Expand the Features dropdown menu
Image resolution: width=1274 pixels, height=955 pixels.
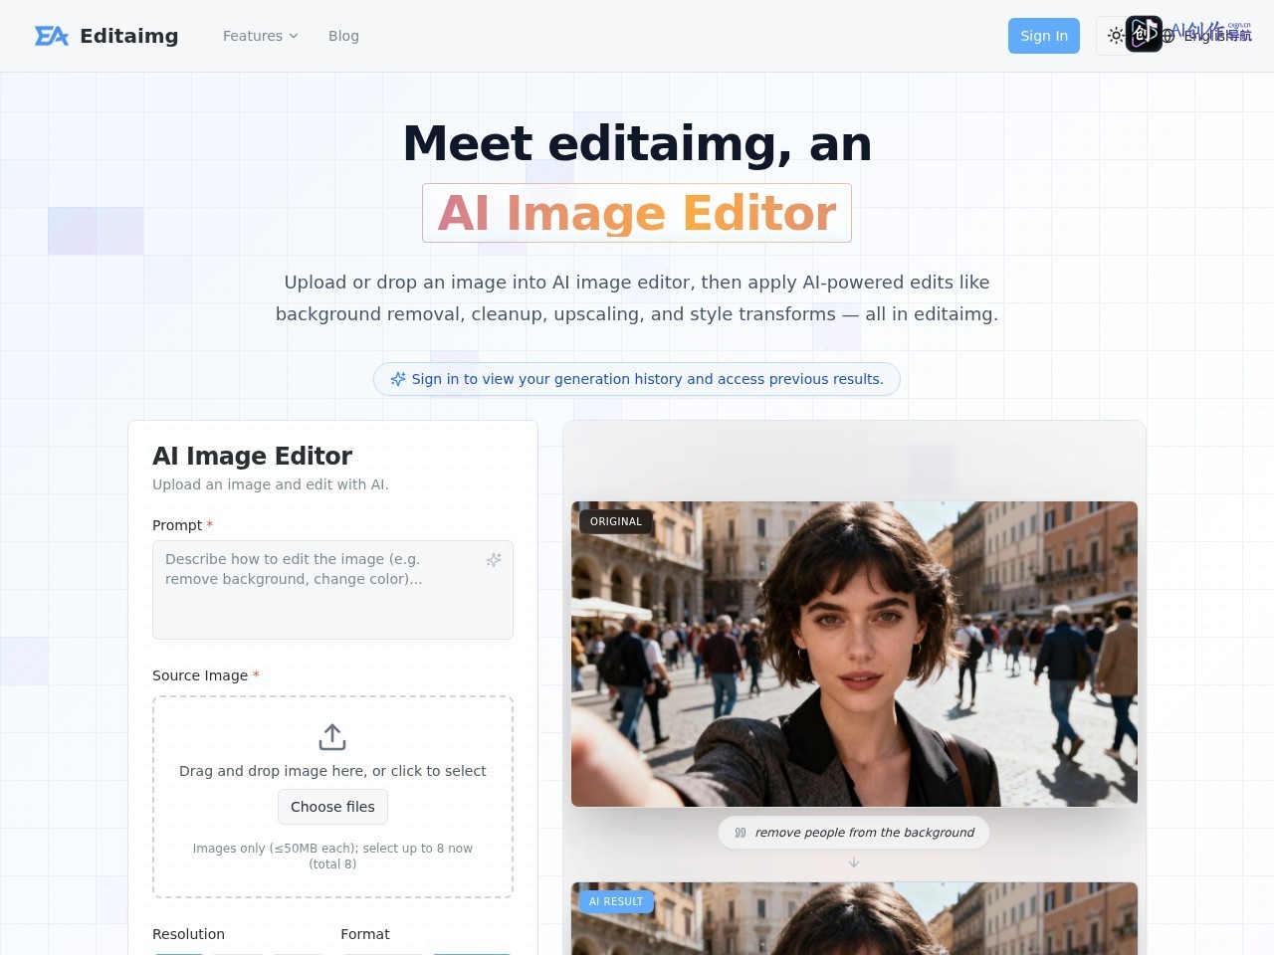click(x=261, y=36)
